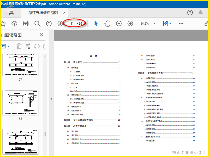Image resolution: width=209 pixels, height=157 pixels.
Task: Click the 目录 heading on the page
Action: click(x=94, y=56)
